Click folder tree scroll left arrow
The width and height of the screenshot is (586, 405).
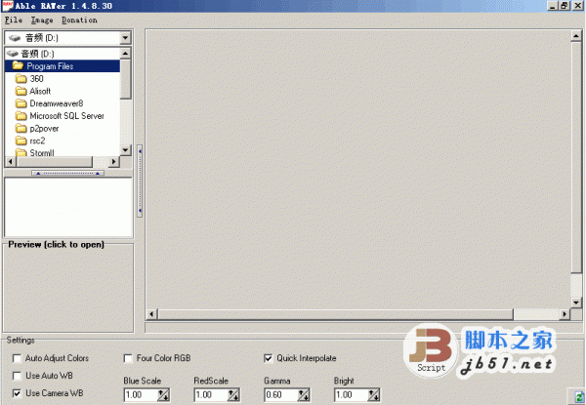(x=11, y=162)
